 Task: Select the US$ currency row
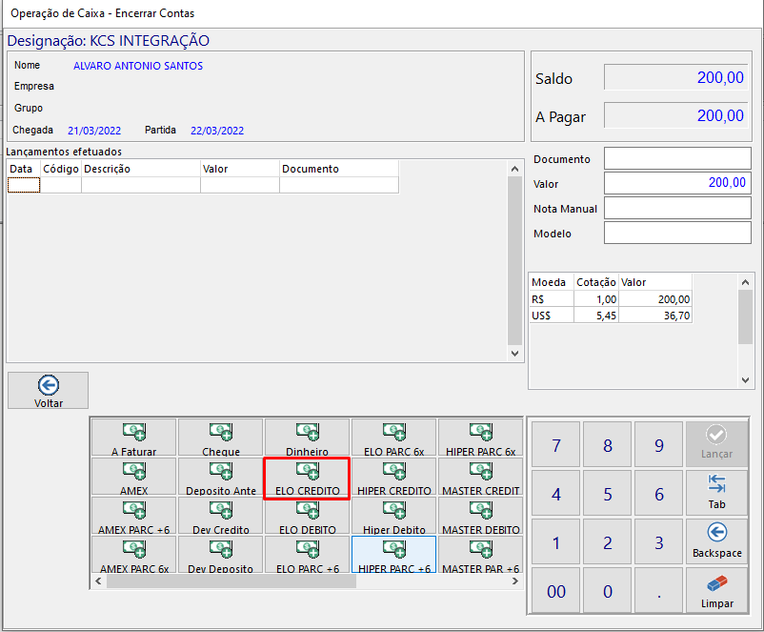[x=611, y=315]
